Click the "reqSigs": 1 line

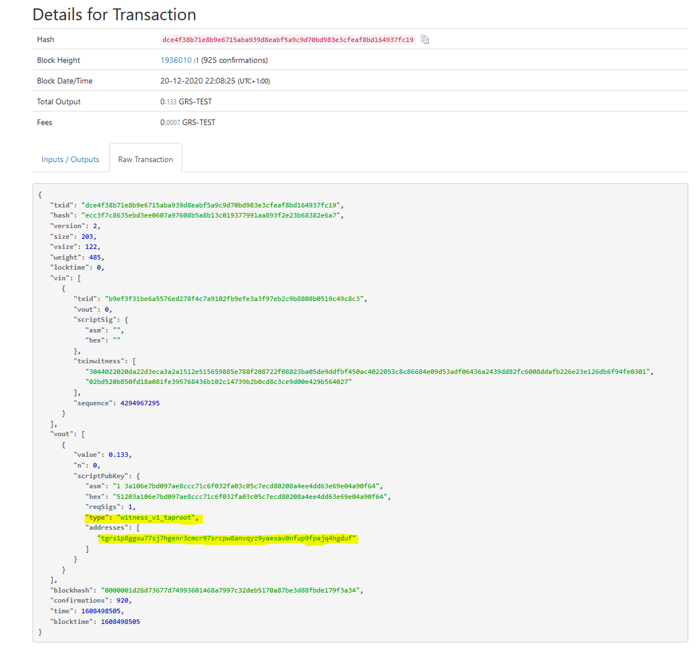pyautogui.click(x=111, y=507)
